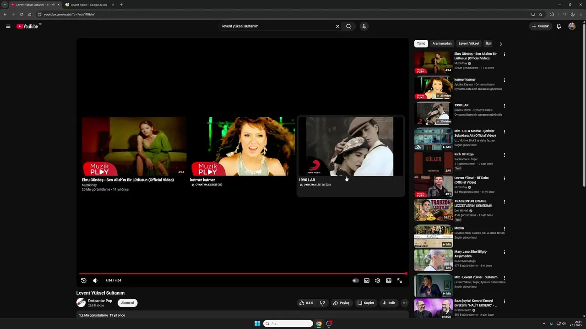Open options for Mary Jane Sibel Bilgiç
This screenshot has width=586, height=329.
click(505, 252)
